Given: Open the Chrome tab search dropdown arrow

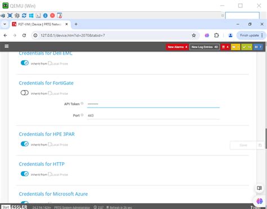Looking at the screenshot, I should (x=5, y=24).
